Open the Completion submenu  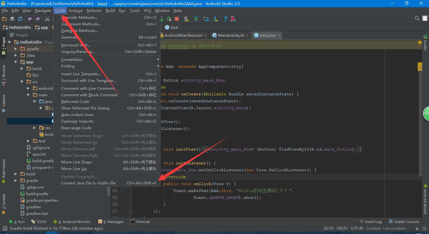(x=107, y=60)
